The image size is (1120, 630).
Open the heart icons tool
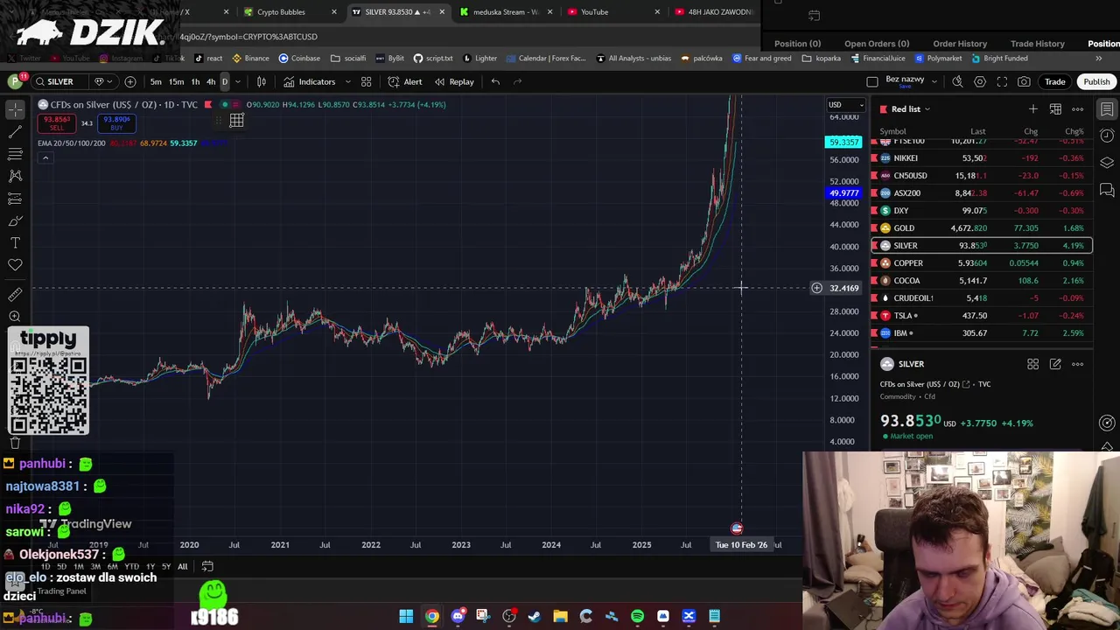click(15, 264)
